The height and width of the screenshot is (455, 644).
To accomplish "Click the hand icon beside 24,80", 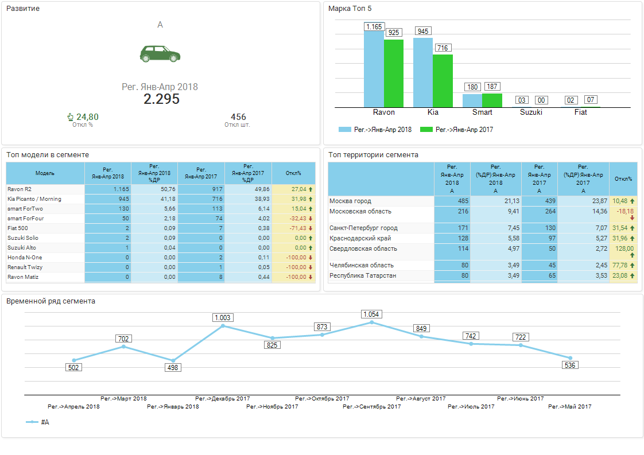I will (71, 117).
